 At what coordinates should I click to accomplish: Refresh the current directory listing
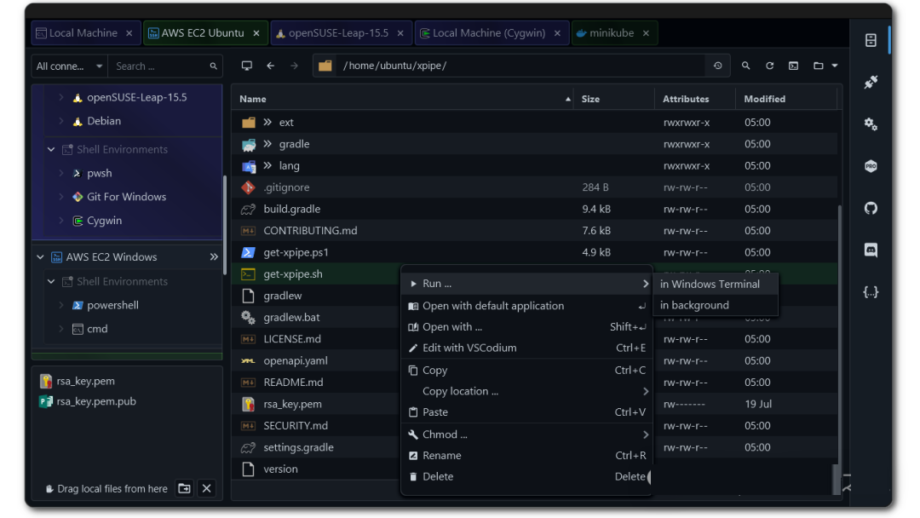(x=769, y=66)
